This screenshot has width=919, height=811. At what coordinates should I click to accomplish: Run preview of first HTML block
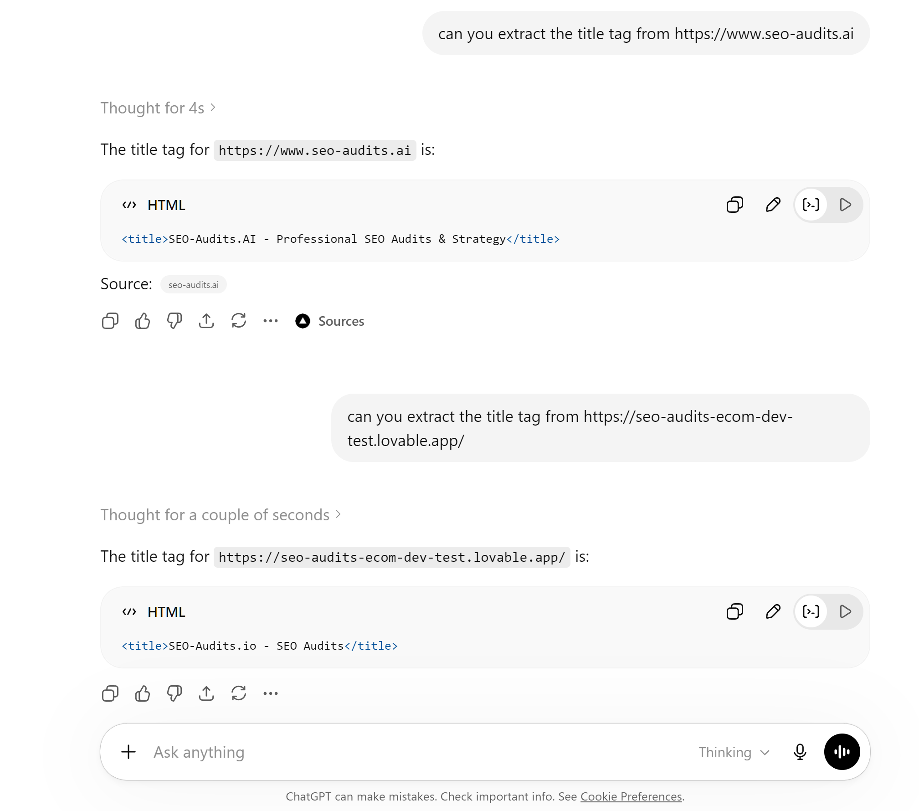pyautogui.click(x=845, y=205)
